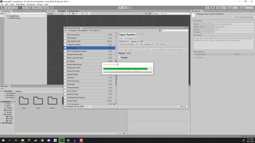The width and height of the screenshot is (255, 143).
Task: Select the Rotate tool in the toolbar
Action: click(12, 8)
